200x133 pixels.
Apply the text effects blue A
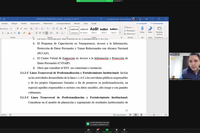click(19, 33)
